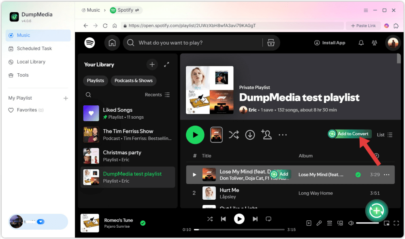Open Spotify home with the house icon
405x239 pixels.
[112, 43]
